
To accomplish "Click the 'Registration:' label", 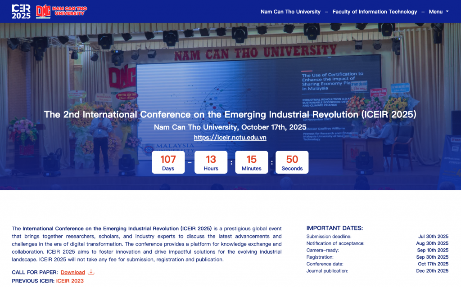I will (320, 257).
